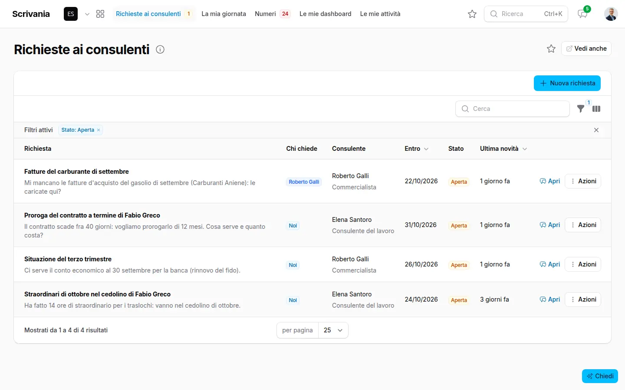Viewport: 625px width, 390px height.
Task: Click Proroga del contratto a termine title
Action: coord(92,215)
